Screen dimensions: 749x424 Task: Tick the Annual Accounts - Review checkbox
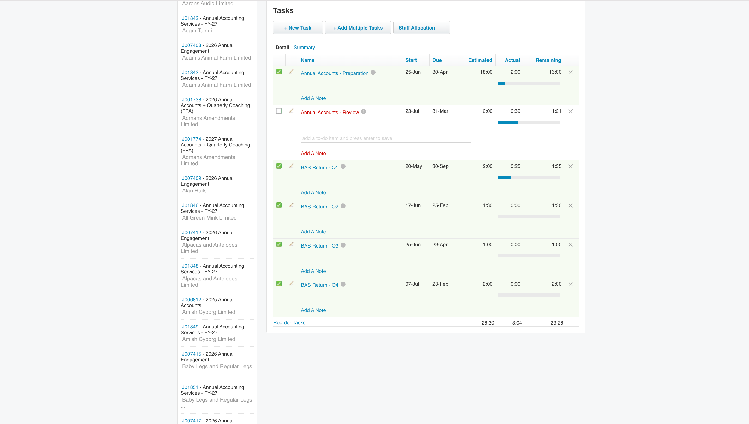point(279,111)
